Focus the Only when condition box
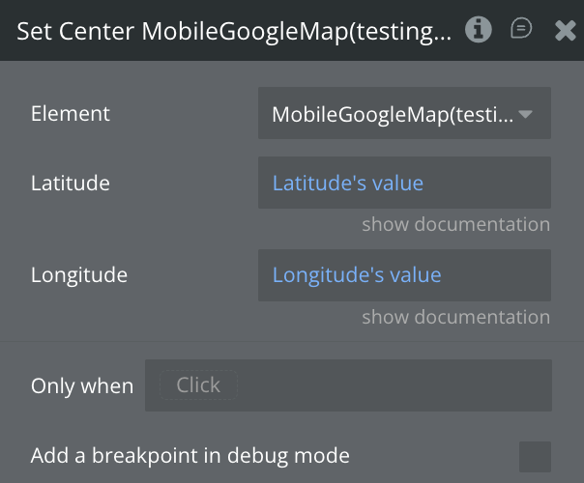 (x=387, y=385)
